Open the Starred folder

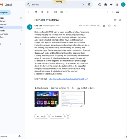11,21
